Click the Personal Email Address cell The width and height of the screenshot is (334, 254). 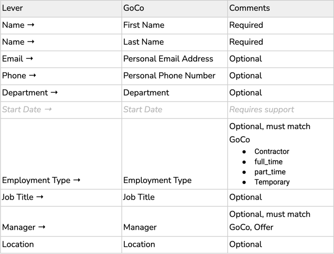click(174, 59)
